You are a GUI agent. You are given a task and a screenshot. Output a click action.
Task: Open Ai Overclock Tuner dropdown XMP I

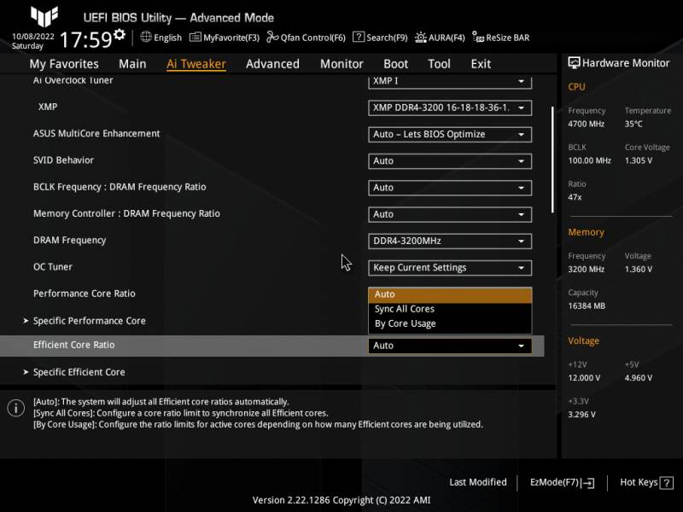pos(450,81)
